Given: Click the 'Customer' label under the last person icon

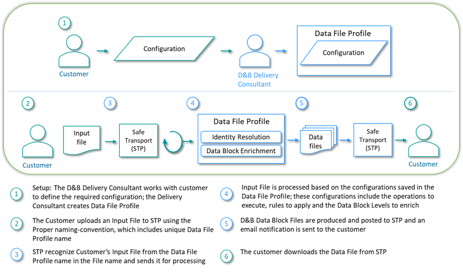Looking at the screenshot, I should point(423,164).
